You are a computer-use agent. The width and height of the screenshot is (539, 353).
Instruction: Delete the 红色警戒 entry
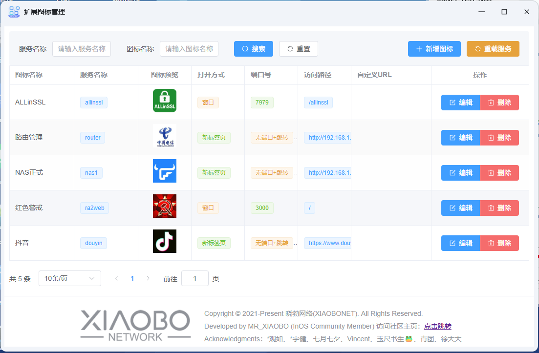(x=499, y=208)
